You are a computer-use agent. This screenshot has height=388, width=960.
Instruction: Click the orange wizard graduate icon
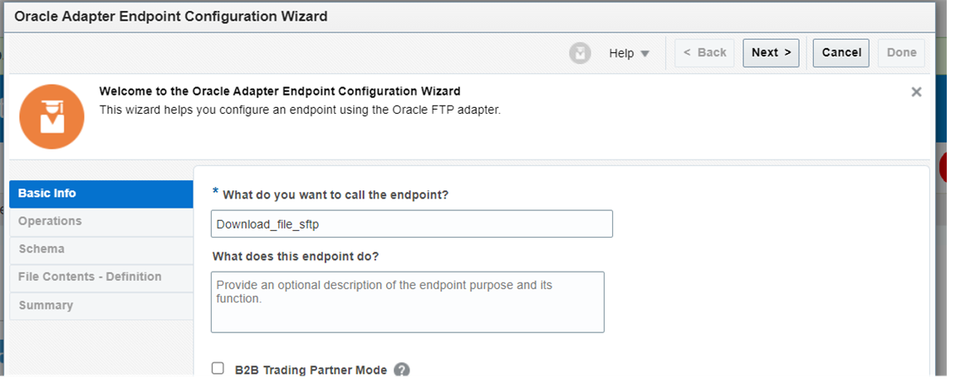tap(52, 116)
